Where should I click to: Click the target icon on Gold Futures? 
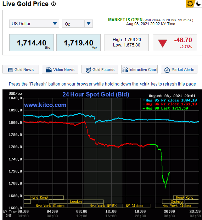[88, 70]
